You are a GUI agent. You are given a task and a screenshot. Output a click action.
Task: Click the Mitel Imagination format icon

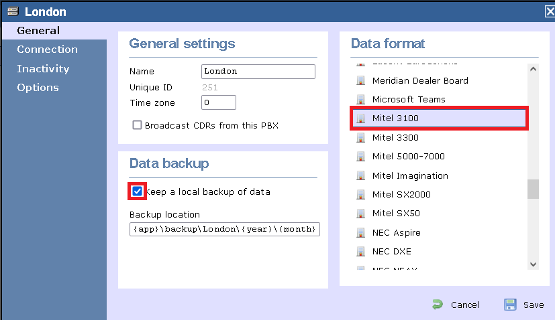[360, 175]
